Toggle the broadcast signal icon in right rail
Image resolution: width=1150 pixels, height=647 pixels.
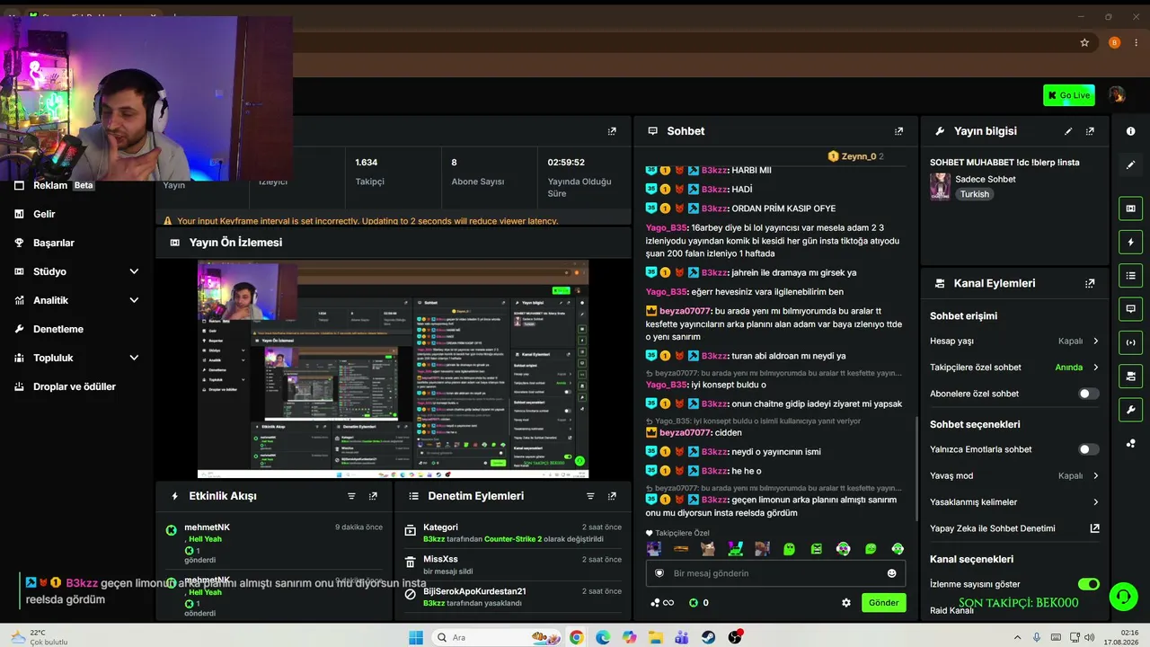tap(1130, 341)
